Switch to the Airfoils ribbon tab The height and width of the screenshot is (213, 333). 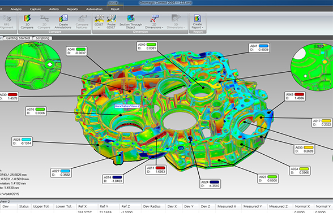(54, 9)
